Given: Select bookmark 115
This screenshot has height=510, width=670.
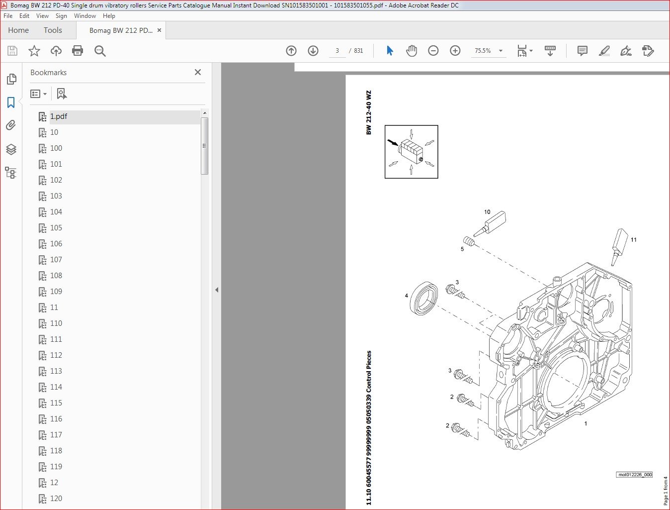Looking at the screenshot, I should (x=56, y=403).
